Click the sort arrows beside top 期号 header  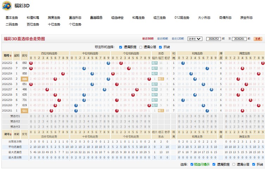point(11,56)
